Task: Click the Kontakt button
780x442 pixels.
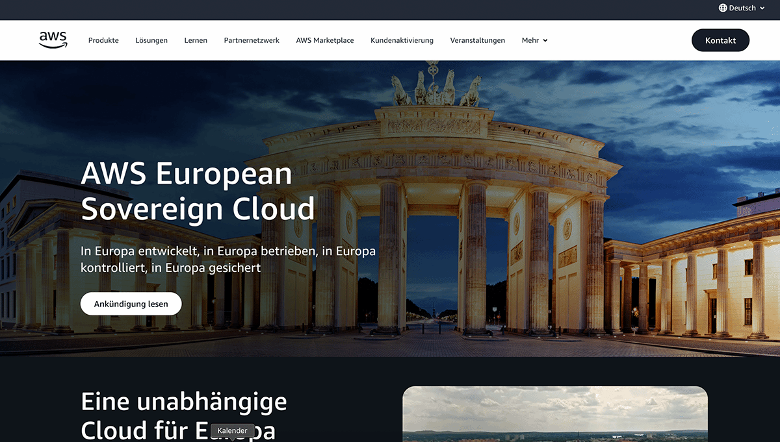Action: (x=720, y=40)
